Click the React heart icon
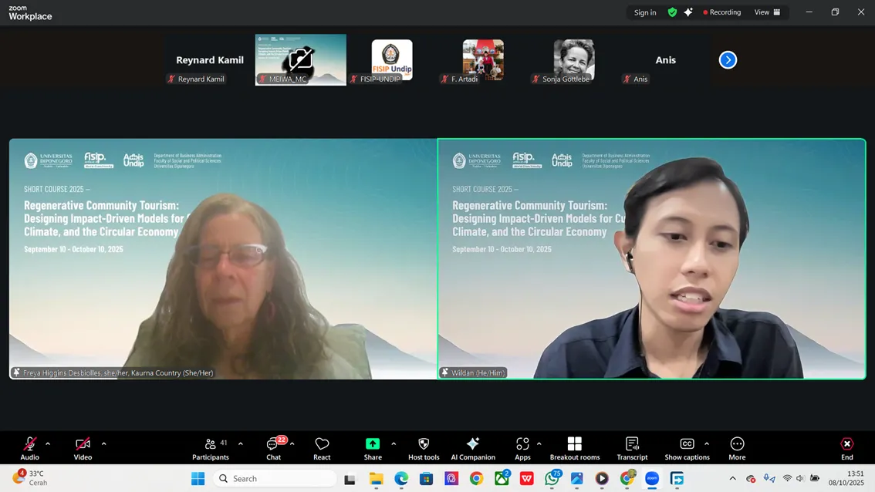 322,448
